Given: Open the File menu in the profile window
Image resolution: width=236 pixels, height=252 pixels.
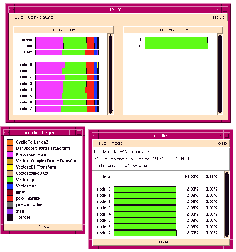Looking at the screenshot, I should point(100,144).
